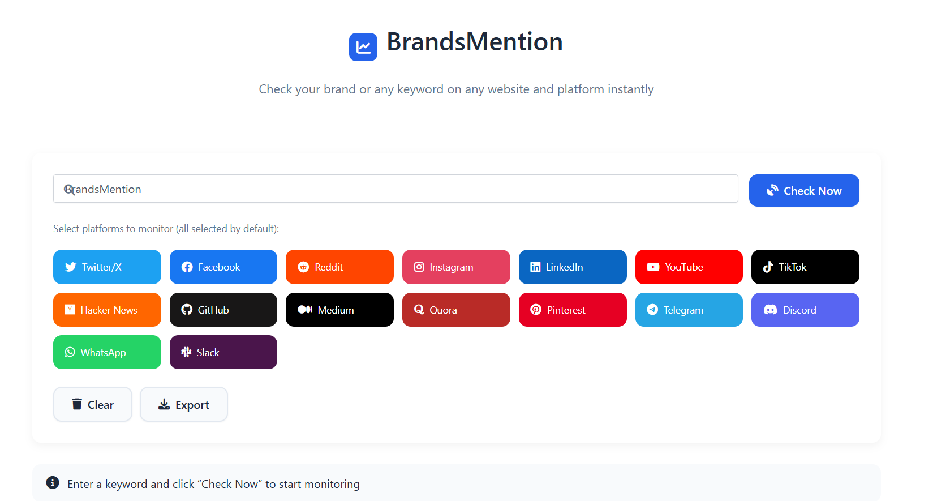Deselect the Pinterest platform
933x501 pixels.
pyautogui.click(x=572, y=310)
